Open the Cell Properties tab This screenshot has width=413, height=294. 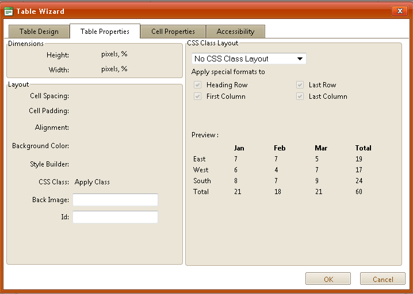173,32
